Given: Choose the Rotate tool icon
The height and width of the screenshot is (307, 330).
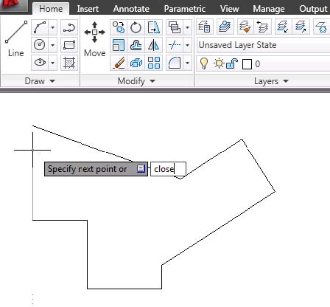Looking at the screenshot, I should (x=136, y=27).
